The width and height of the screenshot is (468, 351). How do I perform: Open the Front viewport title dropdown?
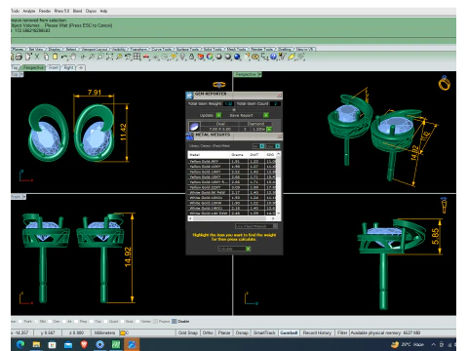[x=23, y=197]
